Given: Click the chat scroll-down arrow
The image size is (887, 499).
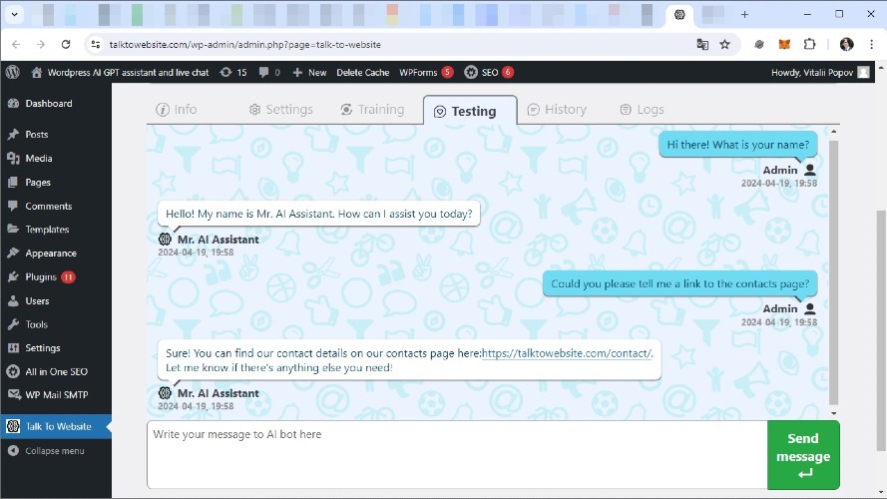Looking at the screenshot, I should coord(834,413).
